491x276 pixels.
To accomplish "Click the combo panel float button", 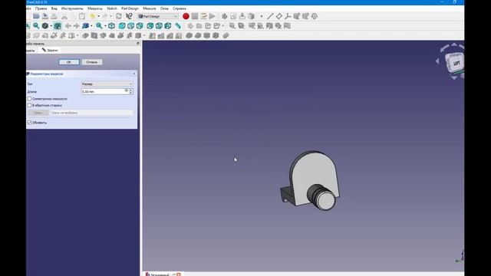I will [138, 44].
